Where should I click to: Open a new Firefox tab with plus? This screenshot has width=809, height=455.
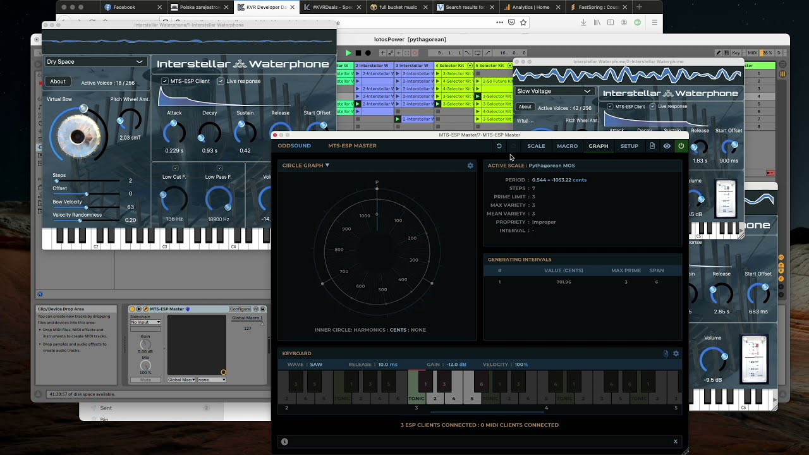tap(639, 7)
